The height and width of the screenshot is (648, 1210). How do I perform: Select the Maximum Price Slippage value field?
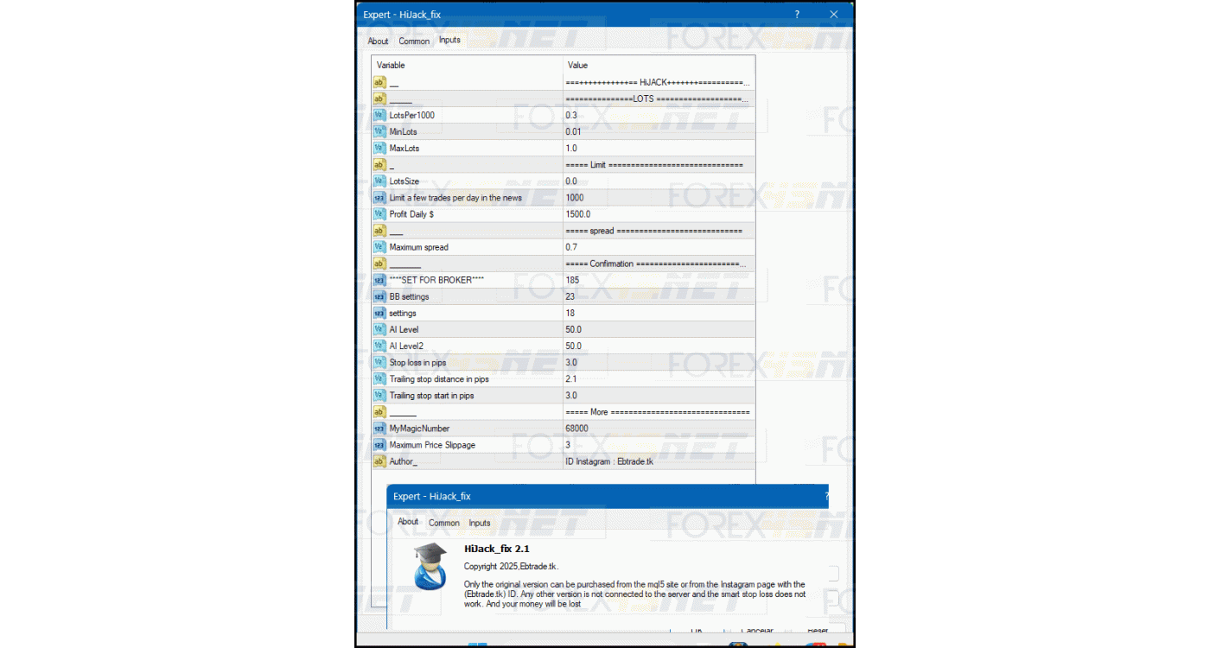[x=659, y=445]
